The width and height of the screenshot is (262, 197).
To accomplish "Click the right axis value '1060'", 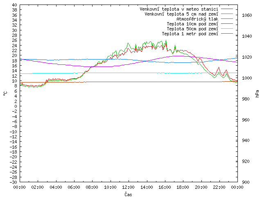I will click(247, 15).
